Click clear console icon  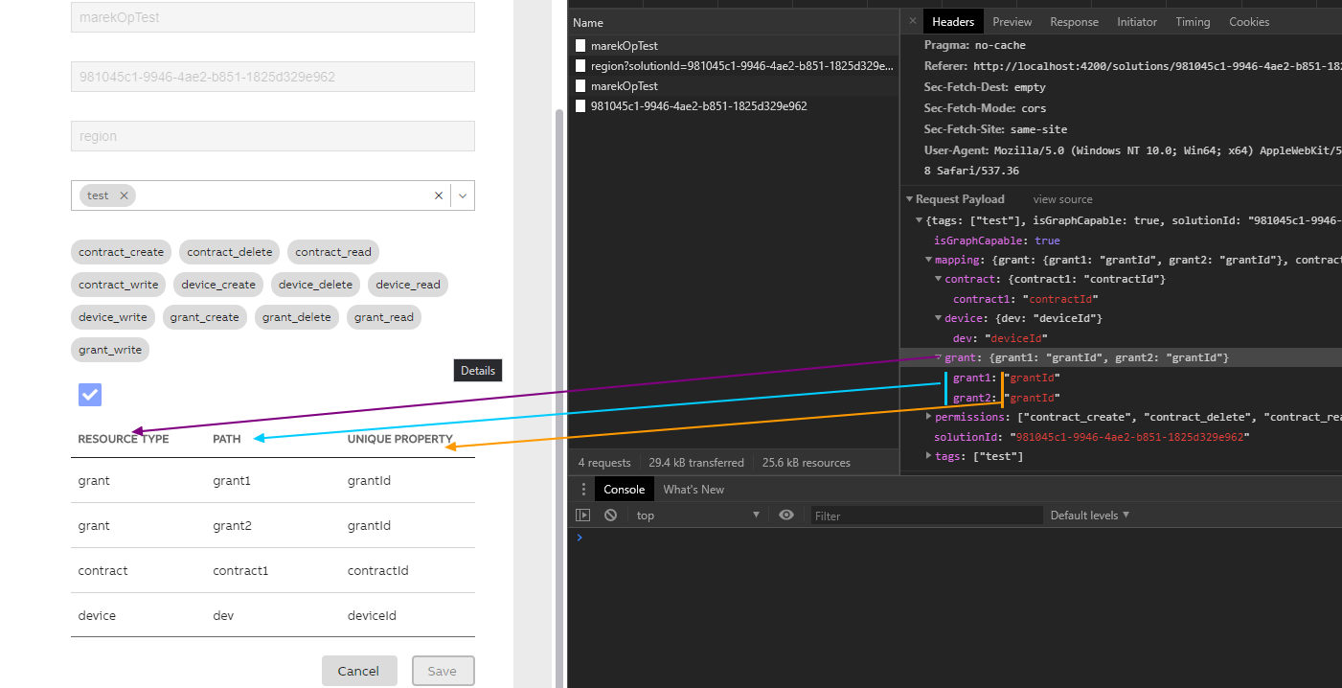610,516
